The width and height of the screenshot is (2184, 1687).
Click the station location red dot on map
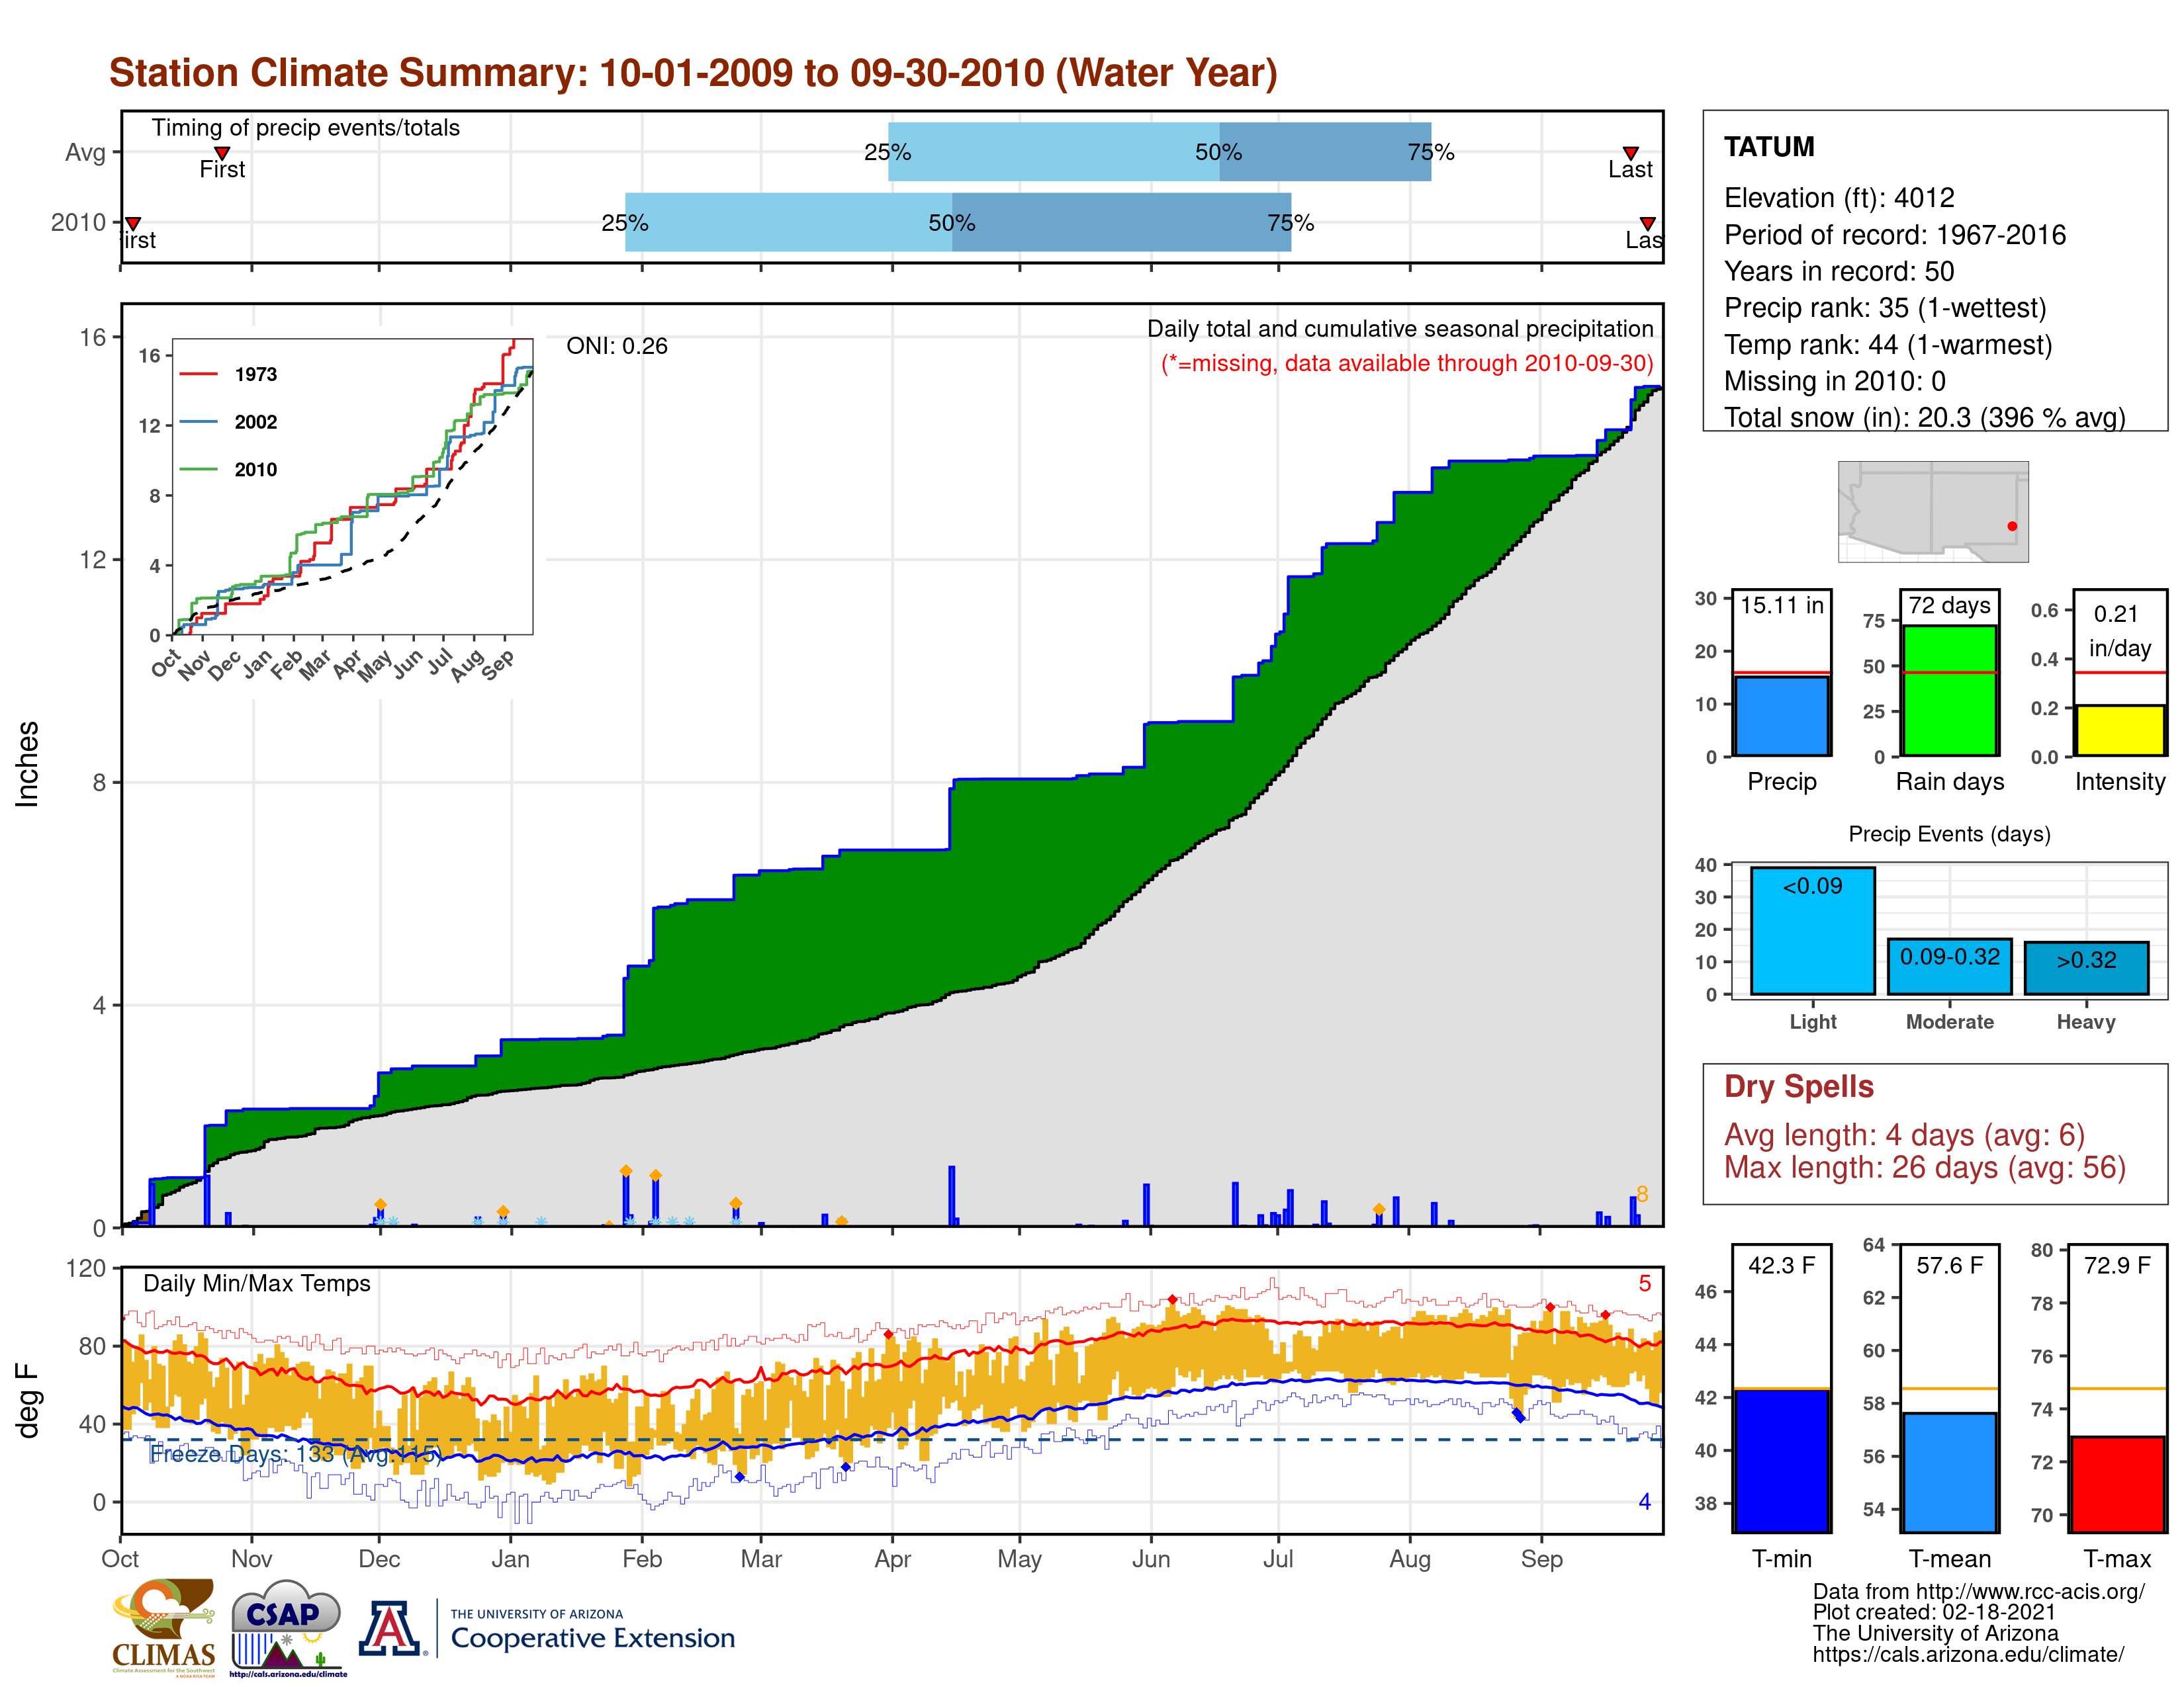(2012, 527)
